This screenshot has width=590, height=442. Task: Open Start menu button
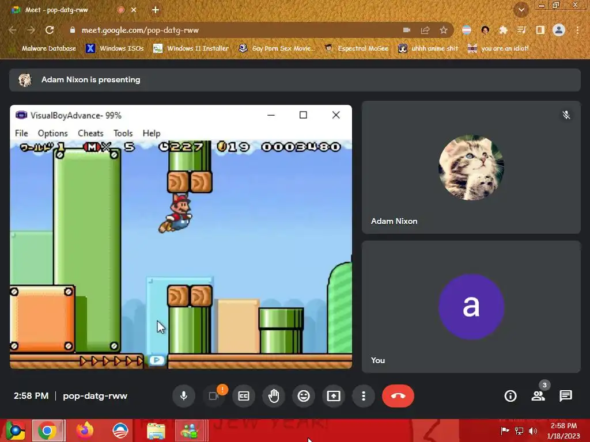click(x=16, y=430)
